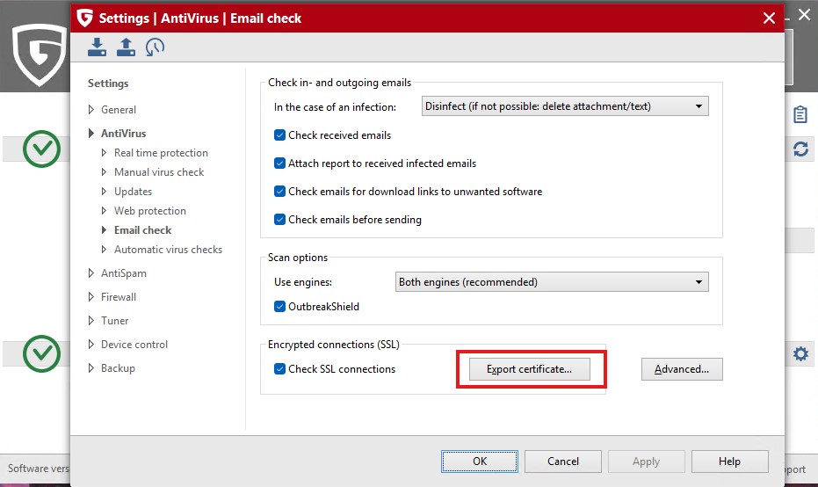Click the AntiVirus label in tree

coord(124,133)
